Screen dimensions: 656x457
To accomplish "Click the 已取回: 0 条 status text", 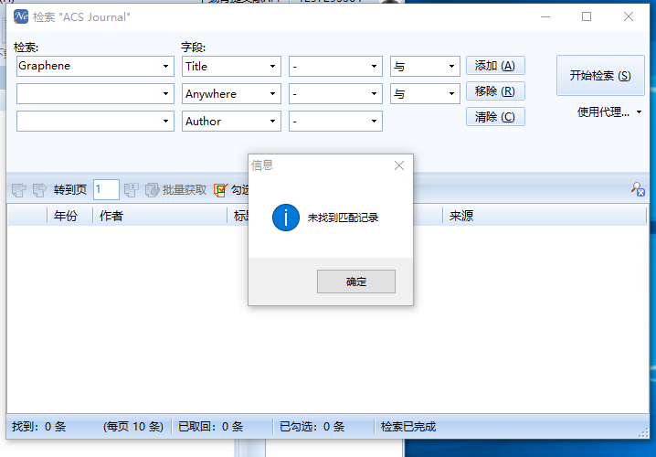I will (210, 427).
